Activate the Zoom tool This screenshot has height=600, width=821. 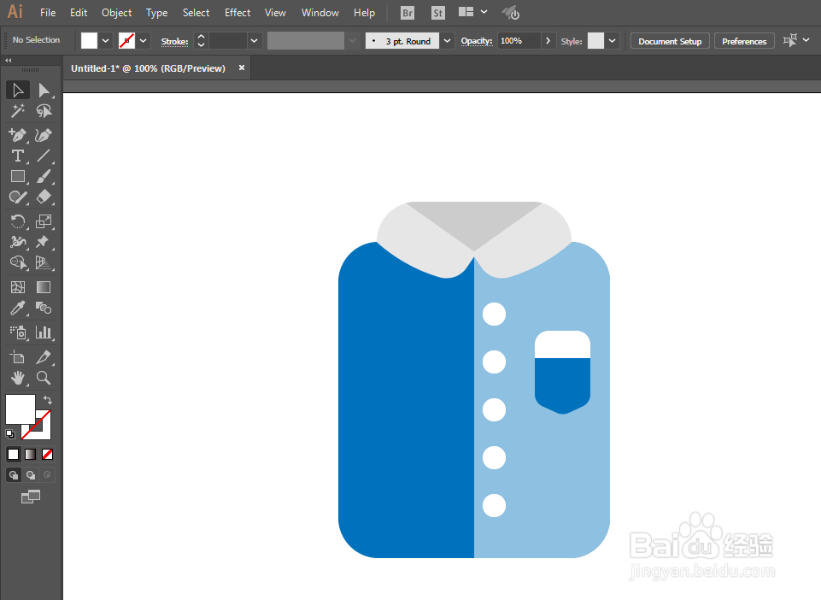pos(44,378)
